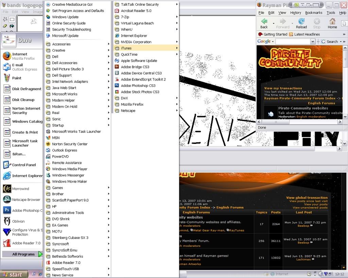Open the Bookmarks menu in Firefox
This screenshot has height=278, width=348.
coord(314,13)
